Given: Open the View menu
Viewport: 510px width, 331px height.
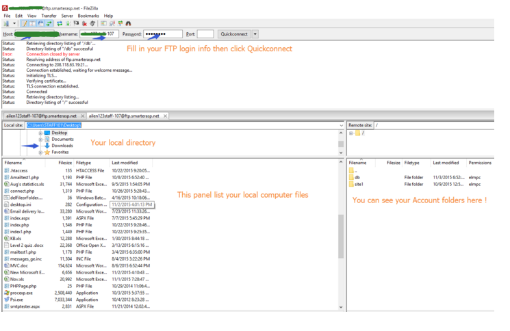Looking at the screenshot, I should 32,16.
